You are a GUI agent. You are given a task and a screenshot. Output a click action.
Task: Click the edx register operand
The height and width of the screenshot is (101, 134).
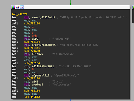pyautogui.click(x=26, y=33)
